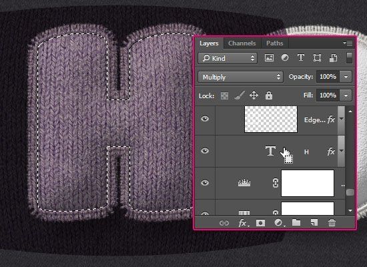Filter for type layers icon
The image size is (367, 267).
coord(301,58)
